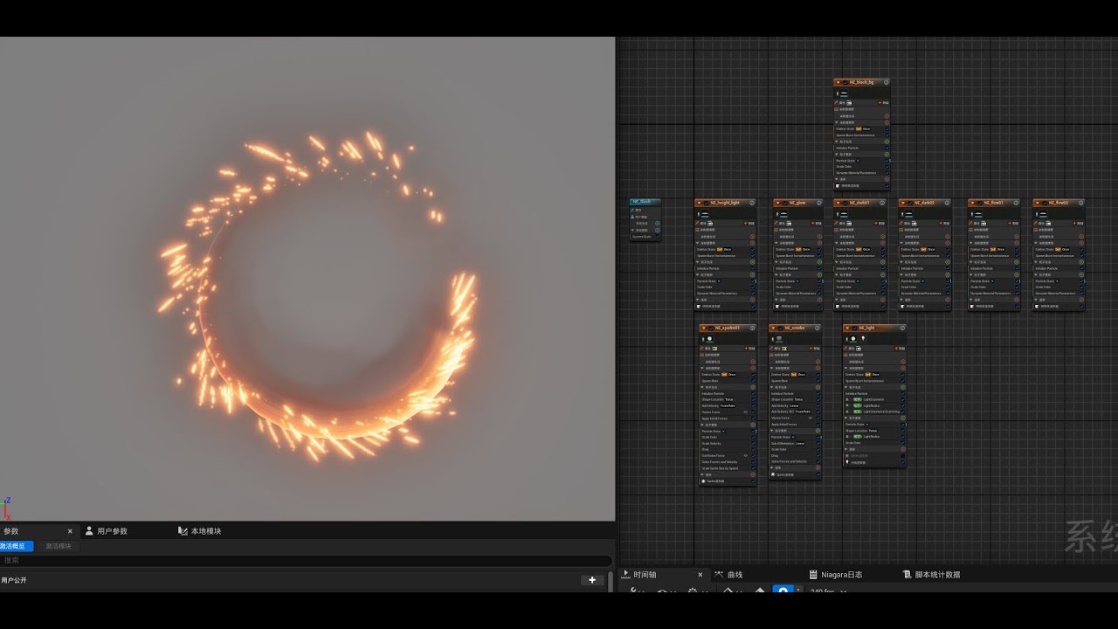
Task: Select Shape Location Torus module in NE_smoke
Action: (787, 399)
